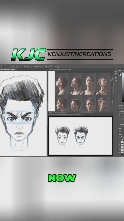Screen dimensions: 124x221
Task: Switch to the large face sketch document tab
Action: click(x=7, y=70)
